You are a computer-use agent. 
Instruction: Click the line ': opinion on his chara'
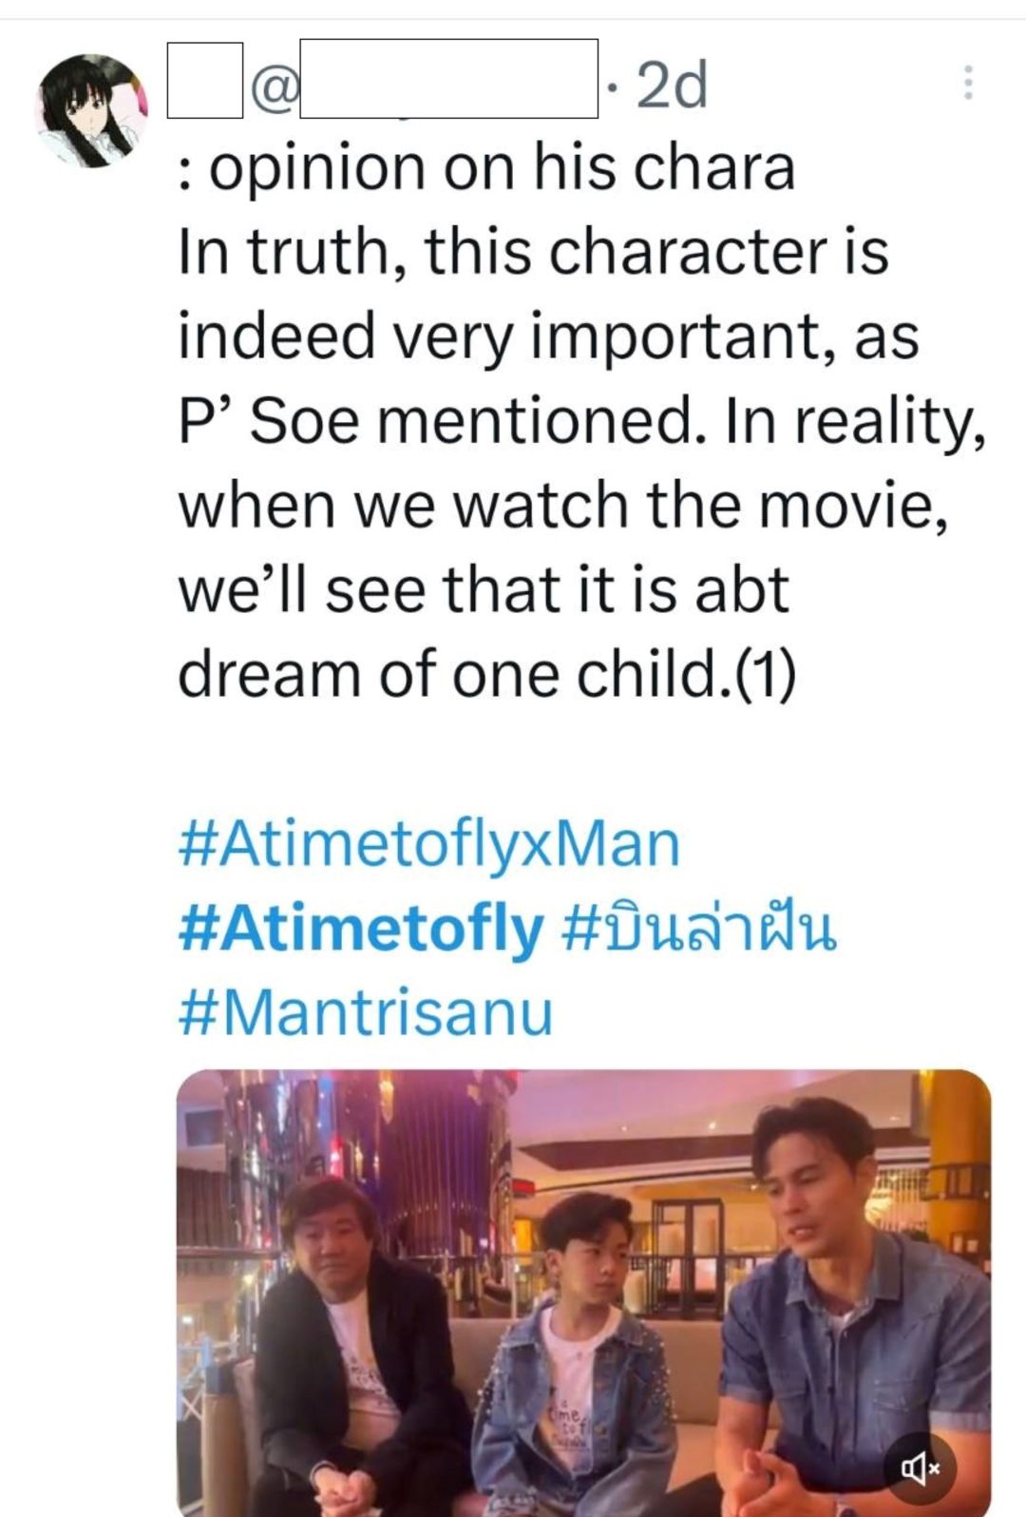click(x=486, y=168)
